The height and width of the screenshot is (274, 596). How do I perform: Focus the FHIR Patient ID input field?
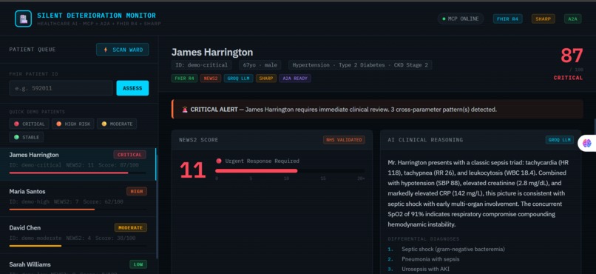(61, 88)
